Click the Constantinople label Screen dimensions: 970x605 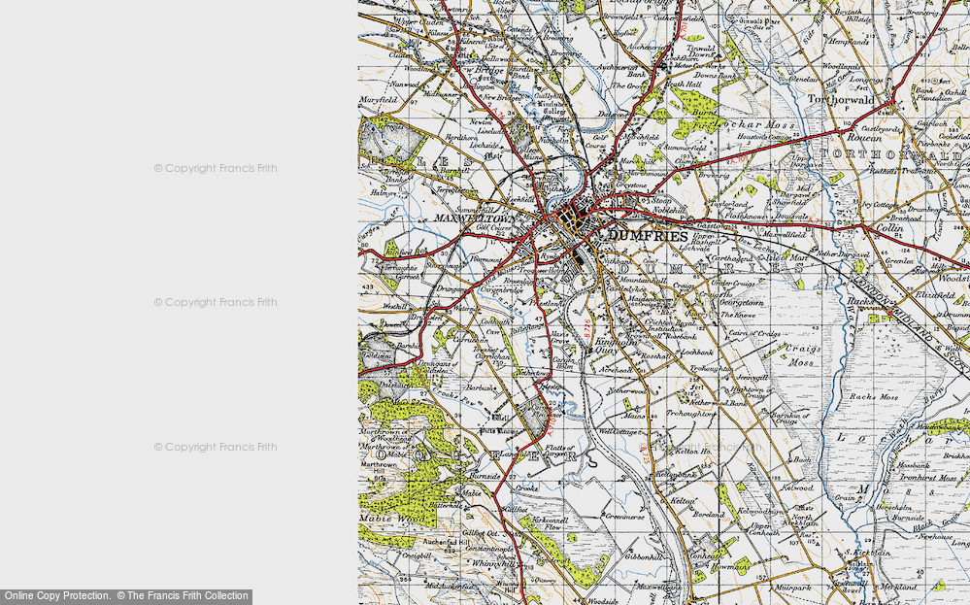(488, 550)
